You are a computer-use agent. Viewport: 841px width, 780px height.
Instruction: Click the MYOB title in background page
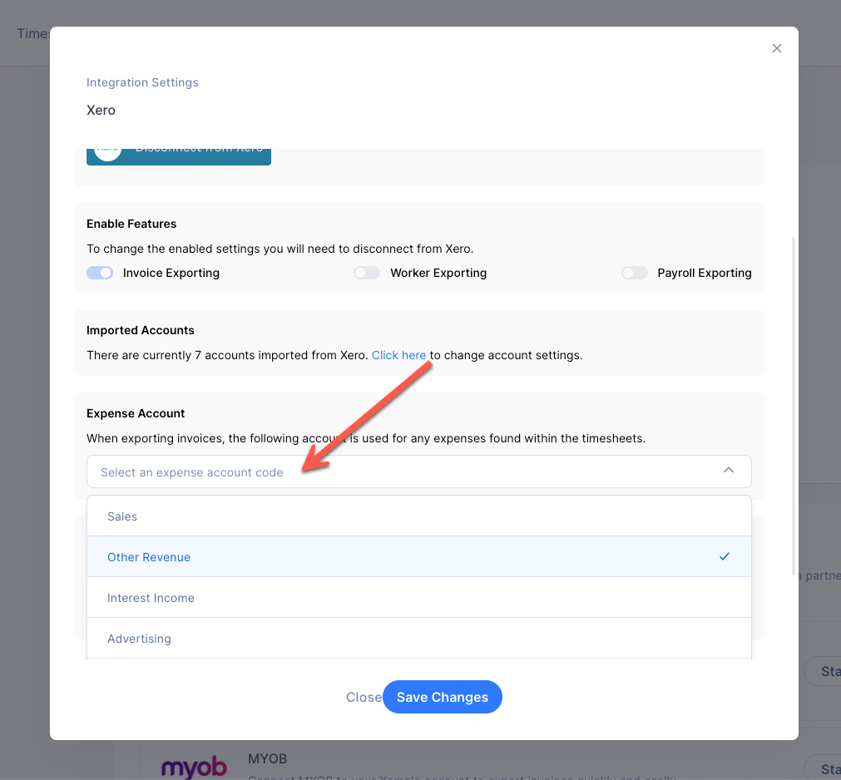268,758
